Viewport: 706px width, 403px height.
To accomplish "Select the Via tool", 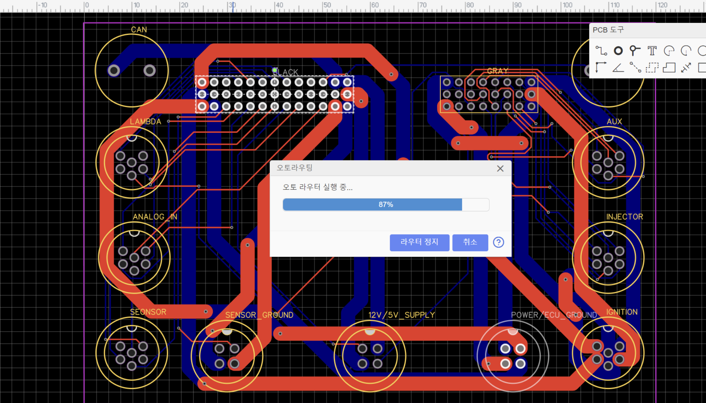I will point(635,51).
